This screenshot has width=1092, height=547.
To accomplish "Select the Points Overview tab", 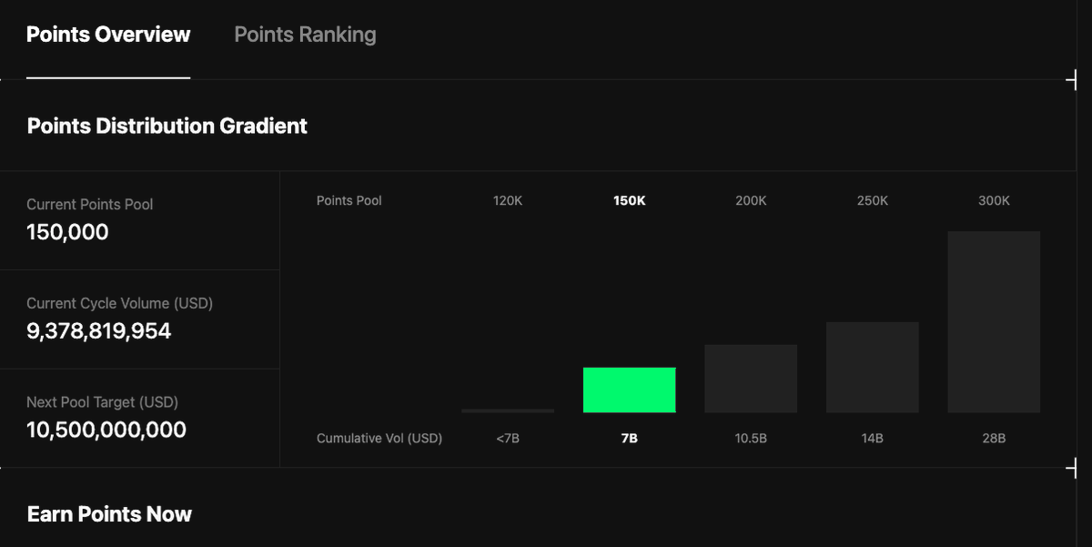I will [x=108, y=34].
